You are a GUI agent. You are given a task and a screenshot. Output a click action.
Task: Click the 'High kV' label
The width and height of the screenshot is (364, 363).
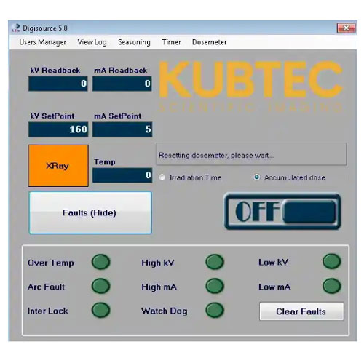(158, 263)
